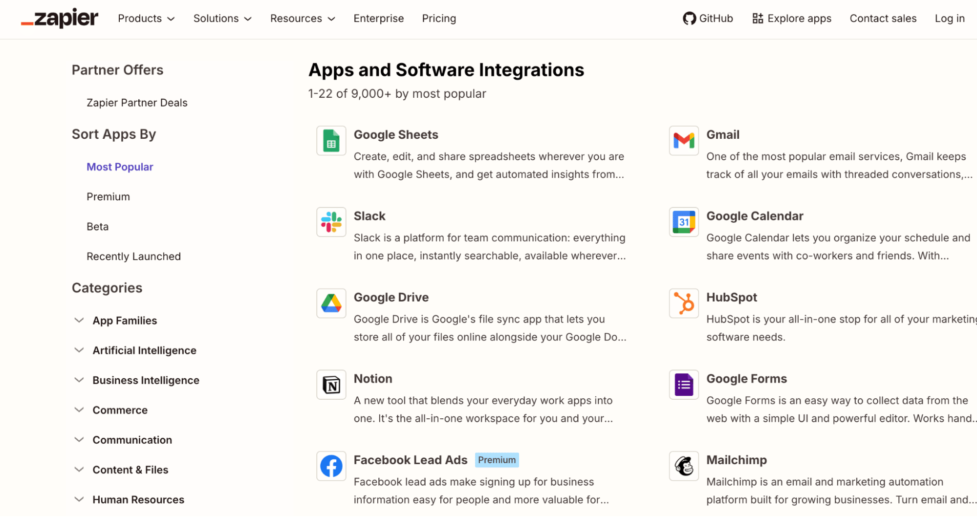Open the Google Calendar title link
The height and width of the screenshot is (517, 977).
755,216
